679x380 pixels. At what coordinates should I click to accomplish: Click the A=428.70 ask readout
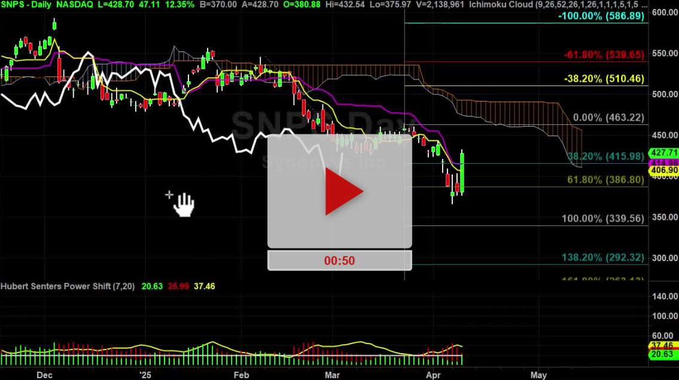coord(258,5)
